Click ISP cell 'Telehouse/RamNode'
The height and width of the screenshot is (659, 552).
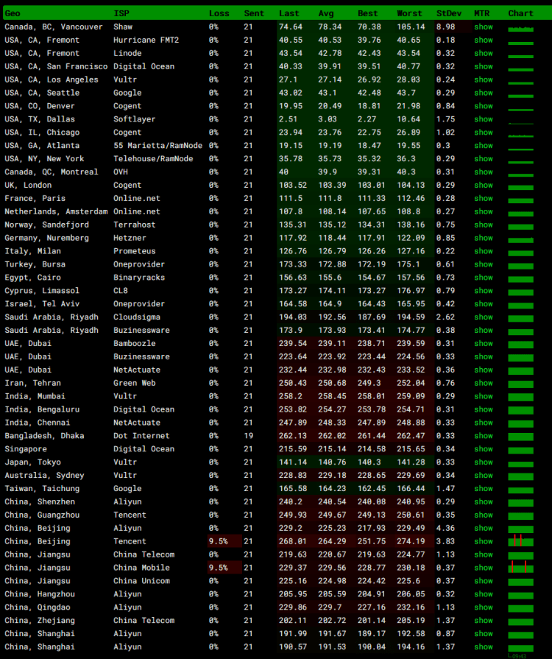[x=153, y=159]
